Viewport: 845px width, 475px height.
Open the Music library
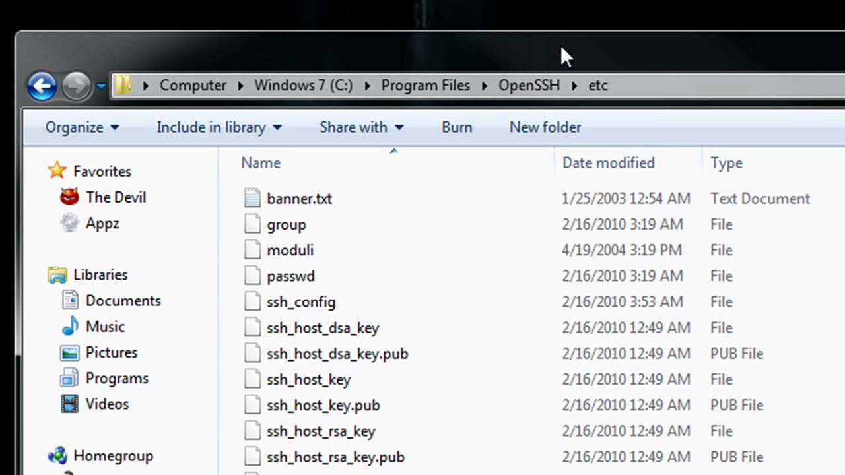point(105,326)
